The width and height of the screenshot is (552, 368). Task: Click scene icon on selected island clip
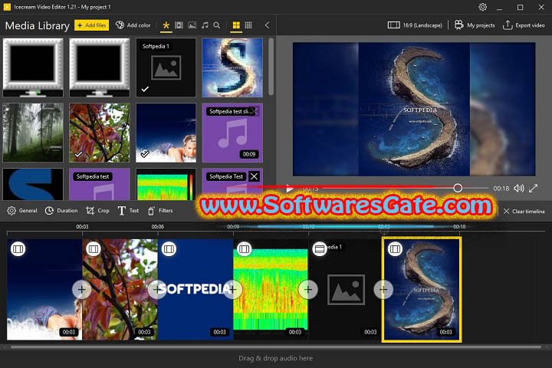(395, 249)
